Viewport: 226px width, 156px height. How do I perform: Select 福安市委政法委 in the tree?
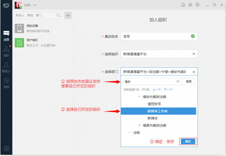[x=154, y=97]
